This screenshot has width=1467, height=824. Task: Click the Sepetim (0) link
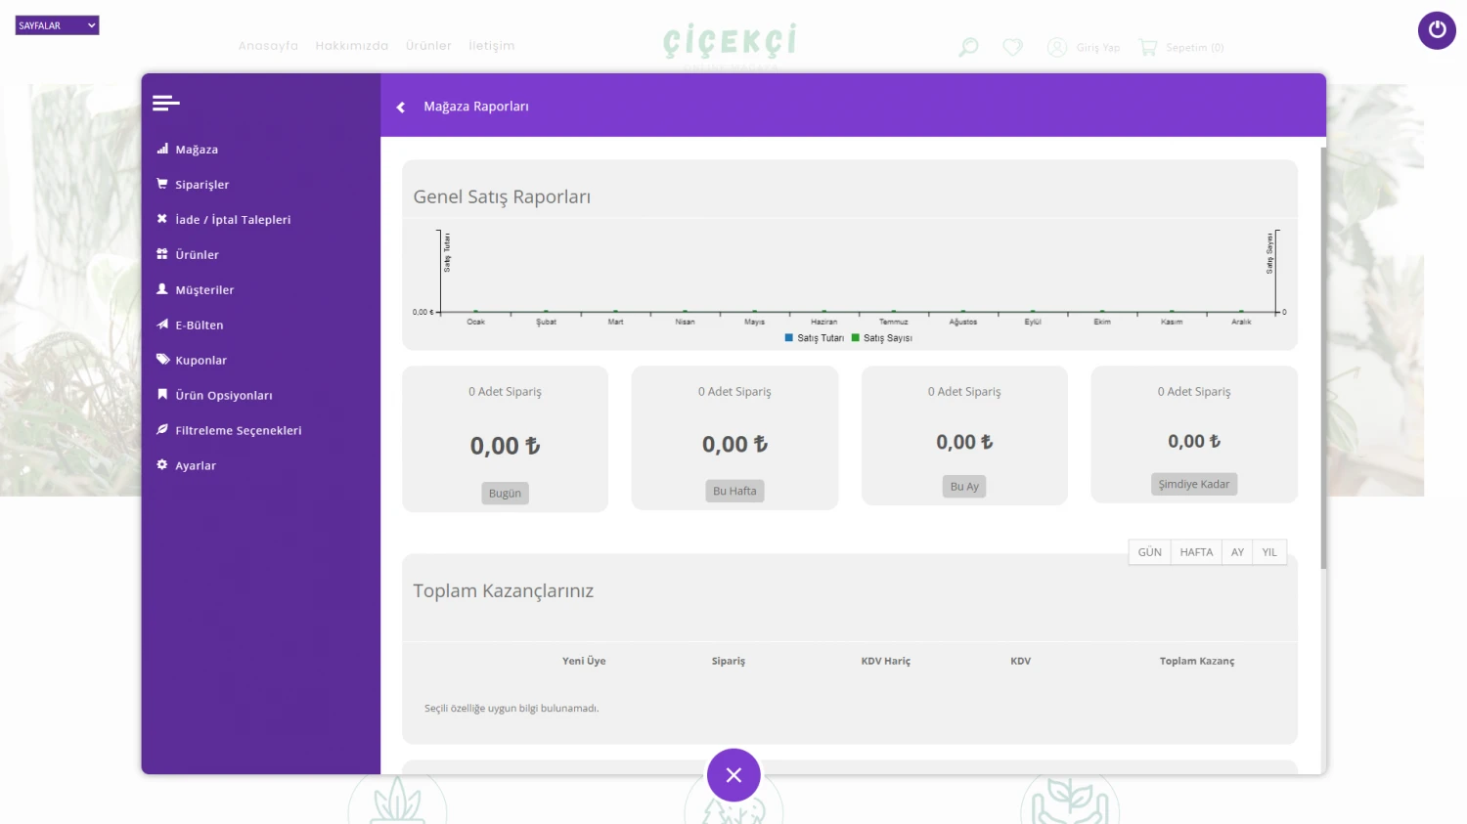(x=1195, y=48)
